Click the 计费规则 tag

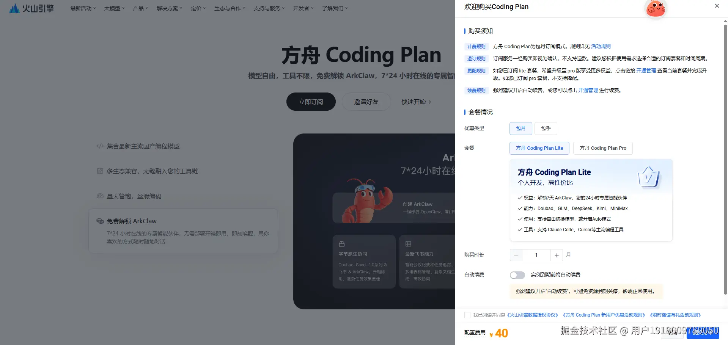point(476,47)
